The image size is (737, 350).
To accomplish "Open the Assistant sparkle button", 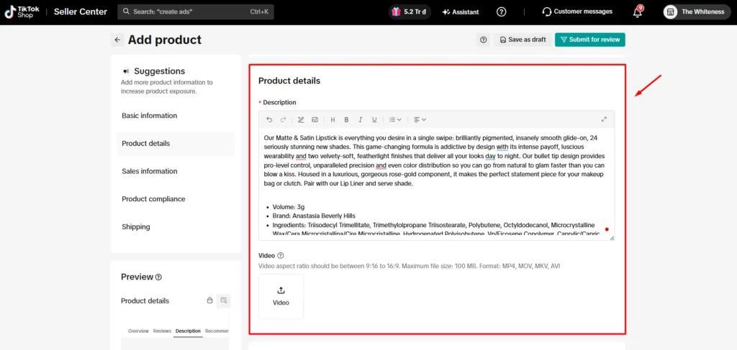I will [461, 12].
